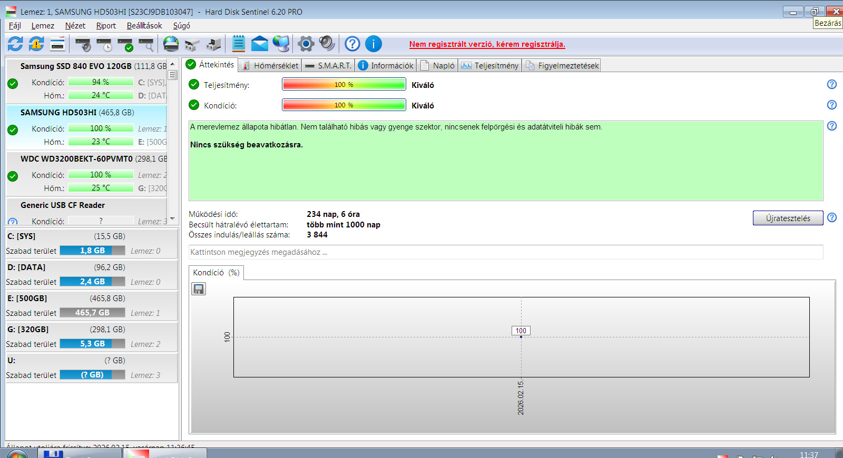Switch to the Figyelmeztetések tab
843x458 pixels.
(562, 65)
